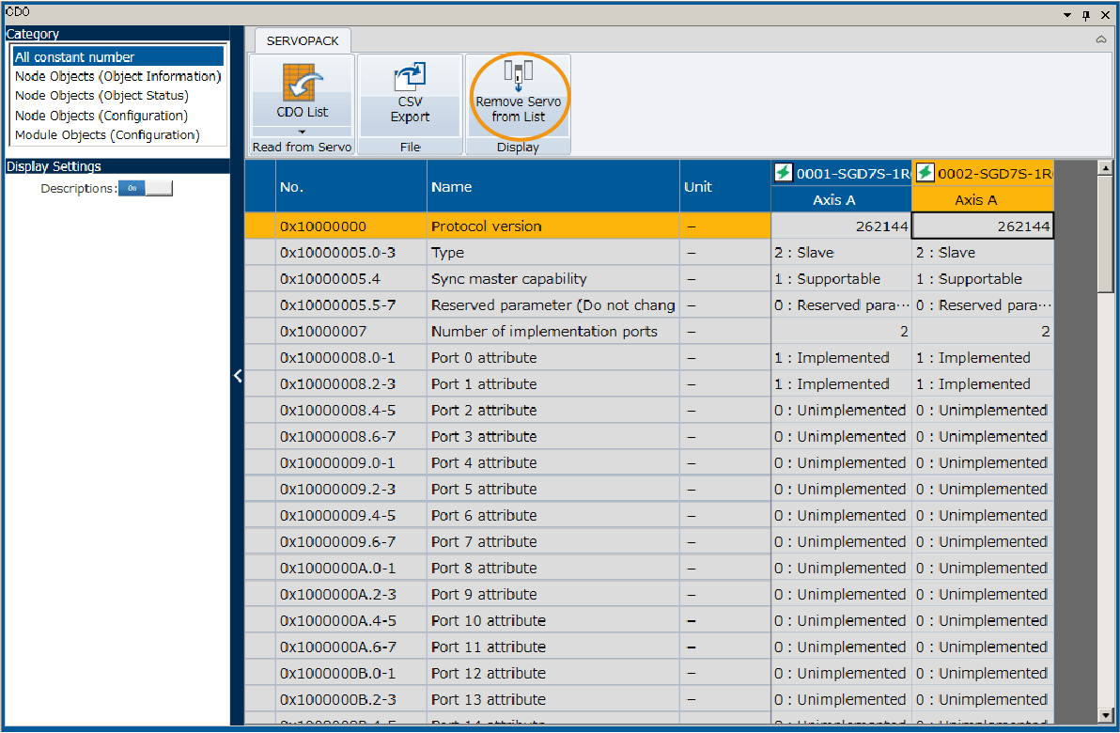
Task: Click the 0002-SGD7S servo status icon
Action: point(925,173)
